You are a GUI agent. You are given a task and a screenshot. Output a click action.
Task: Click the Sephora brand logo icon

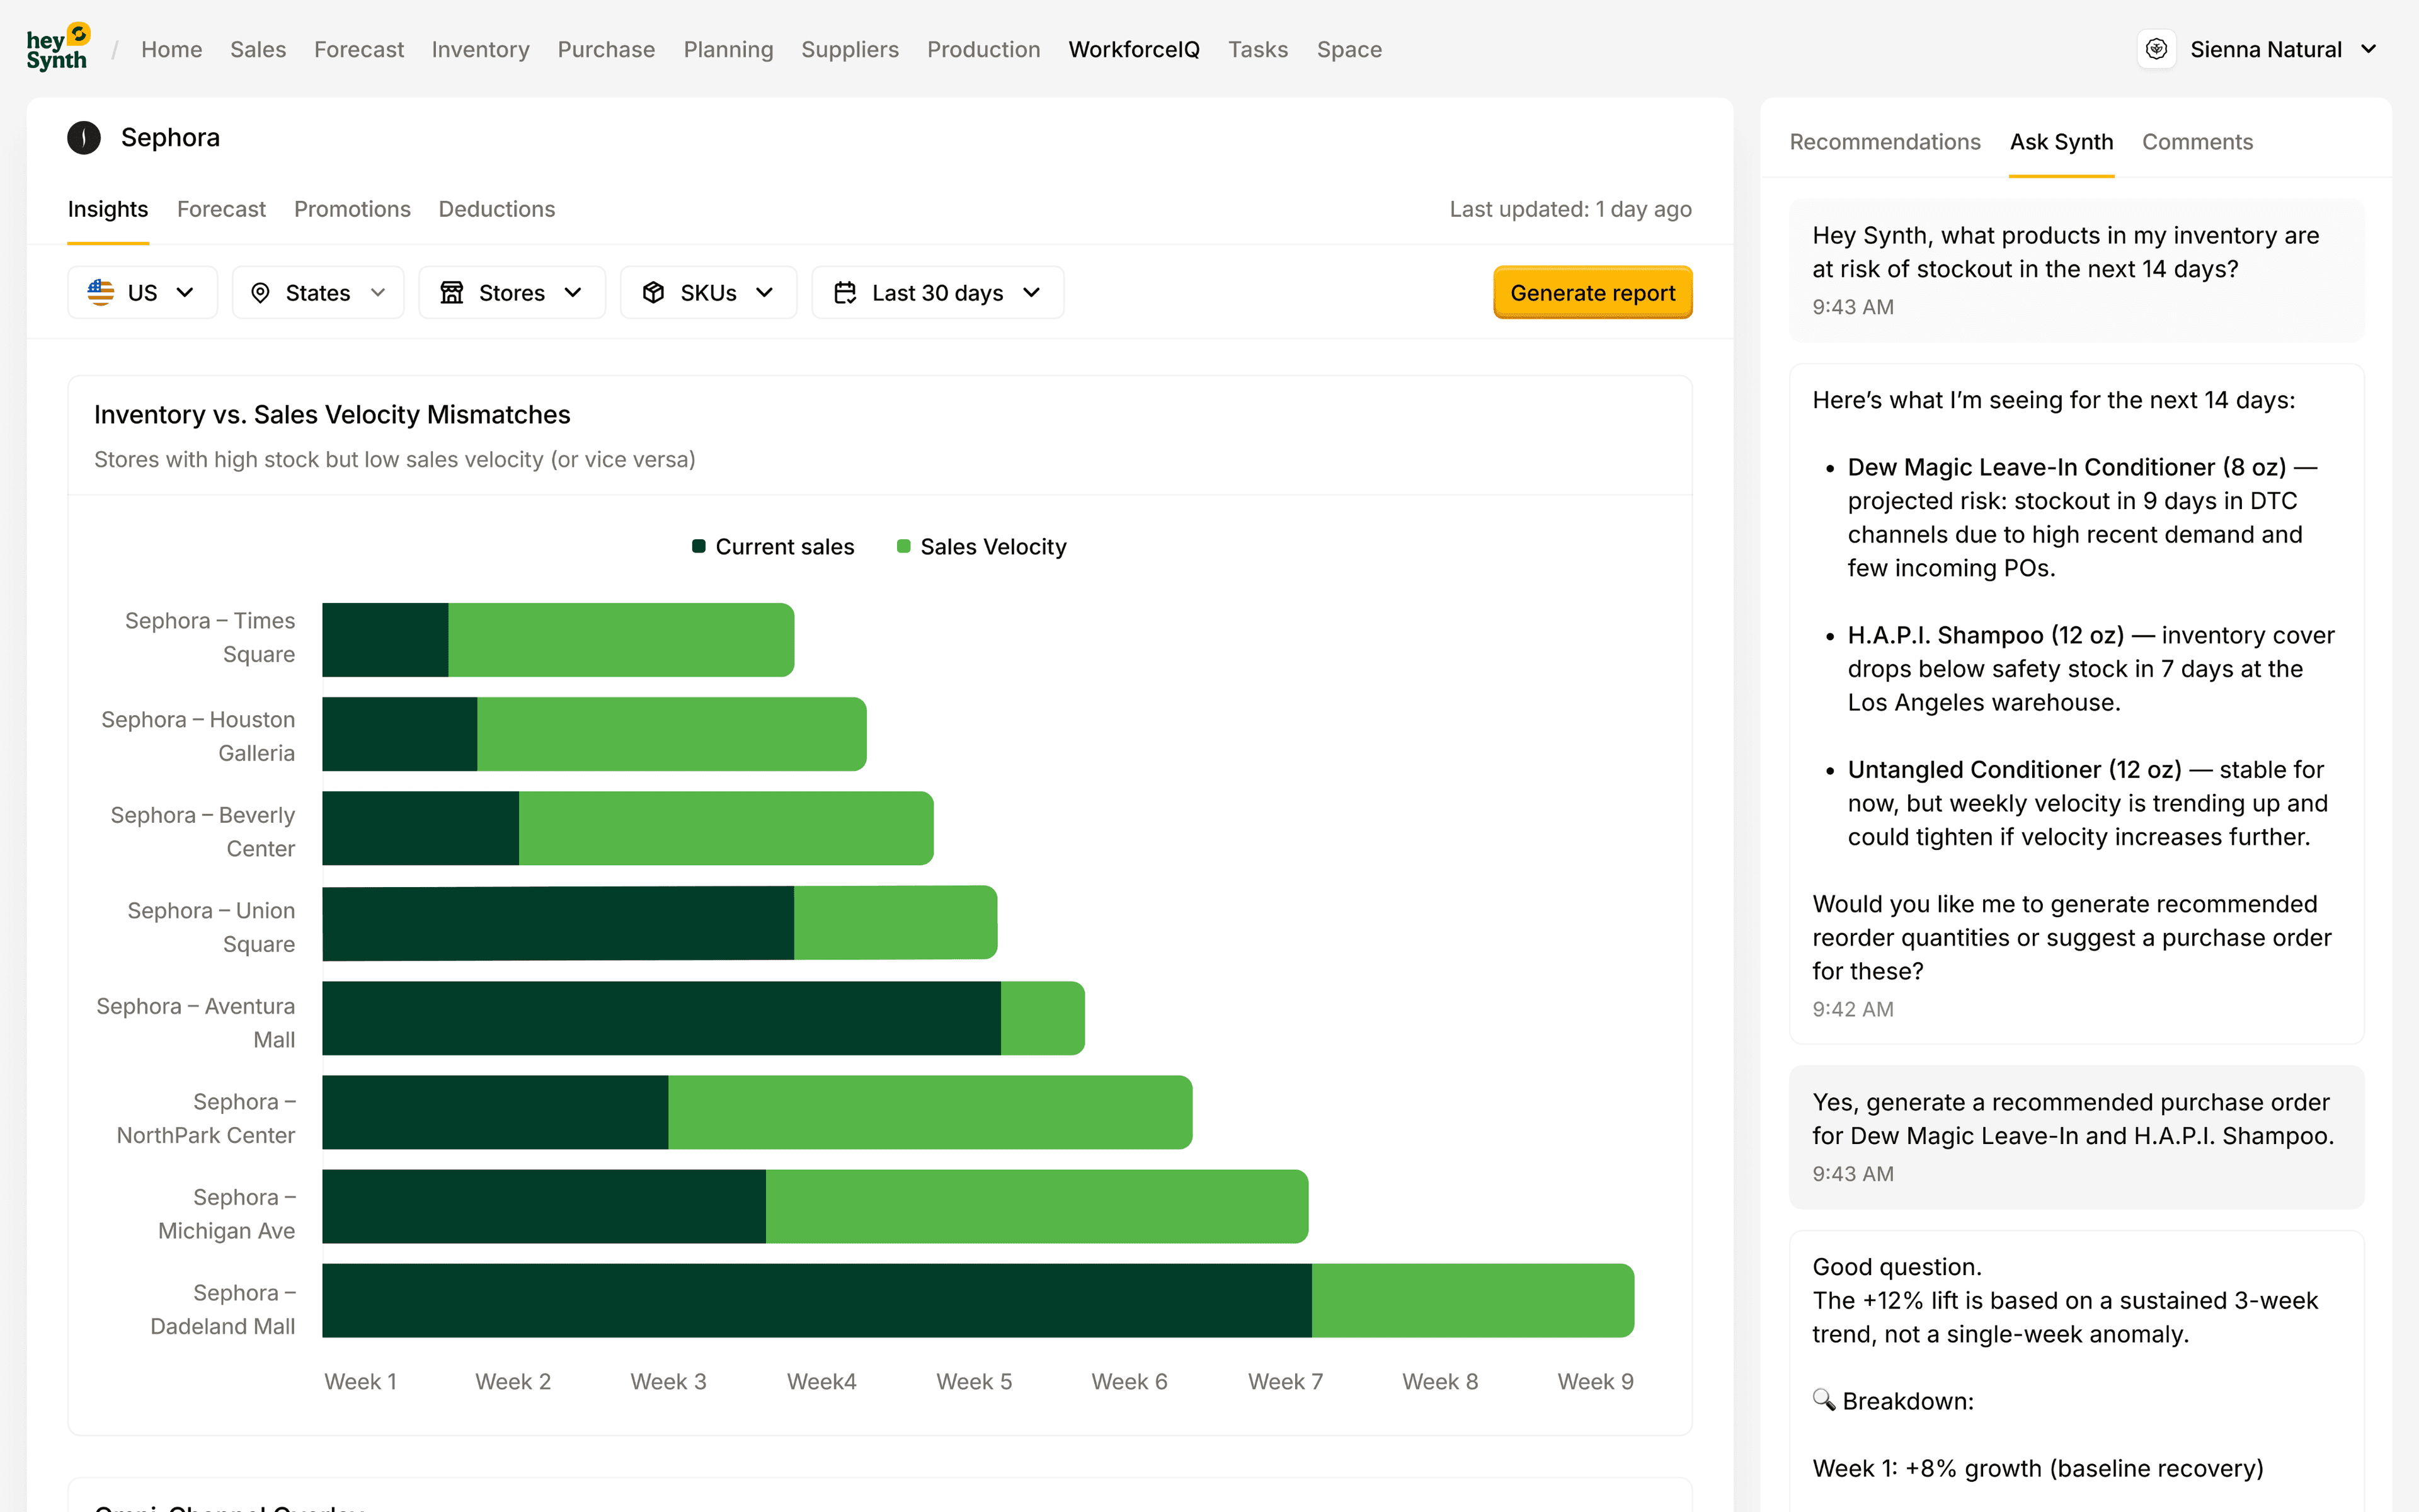coord(84,138)
